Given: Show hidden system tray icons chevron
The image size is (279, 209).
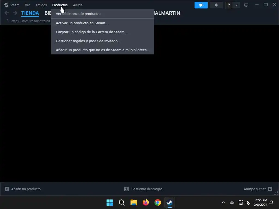Looking at the screenshot, I should [223, 202].
